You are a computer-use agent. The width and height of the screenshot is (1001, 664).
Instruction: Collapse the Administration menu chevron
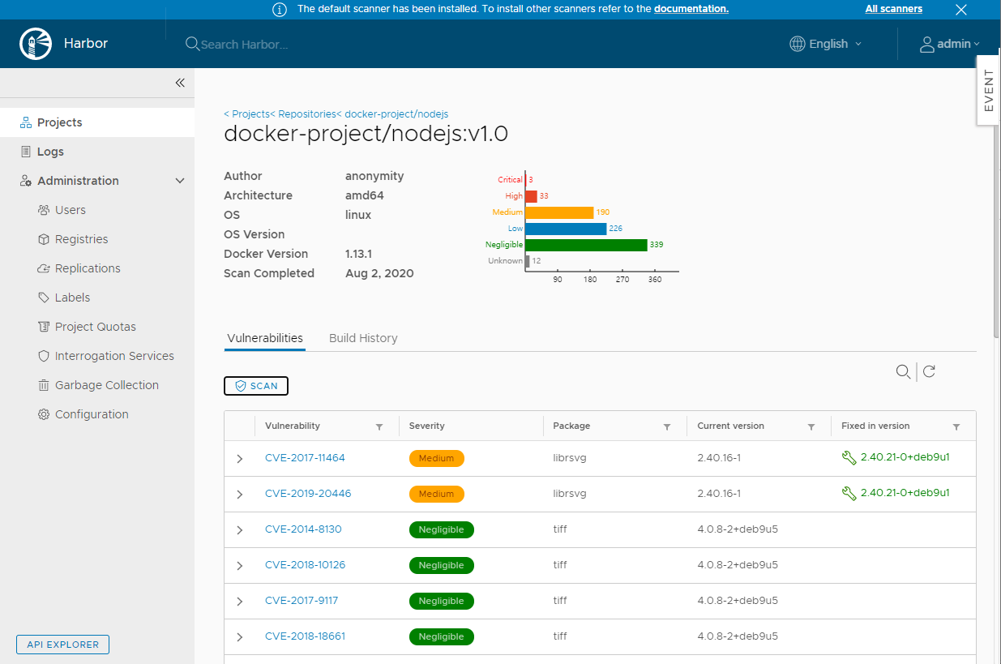tap(180, 181)
